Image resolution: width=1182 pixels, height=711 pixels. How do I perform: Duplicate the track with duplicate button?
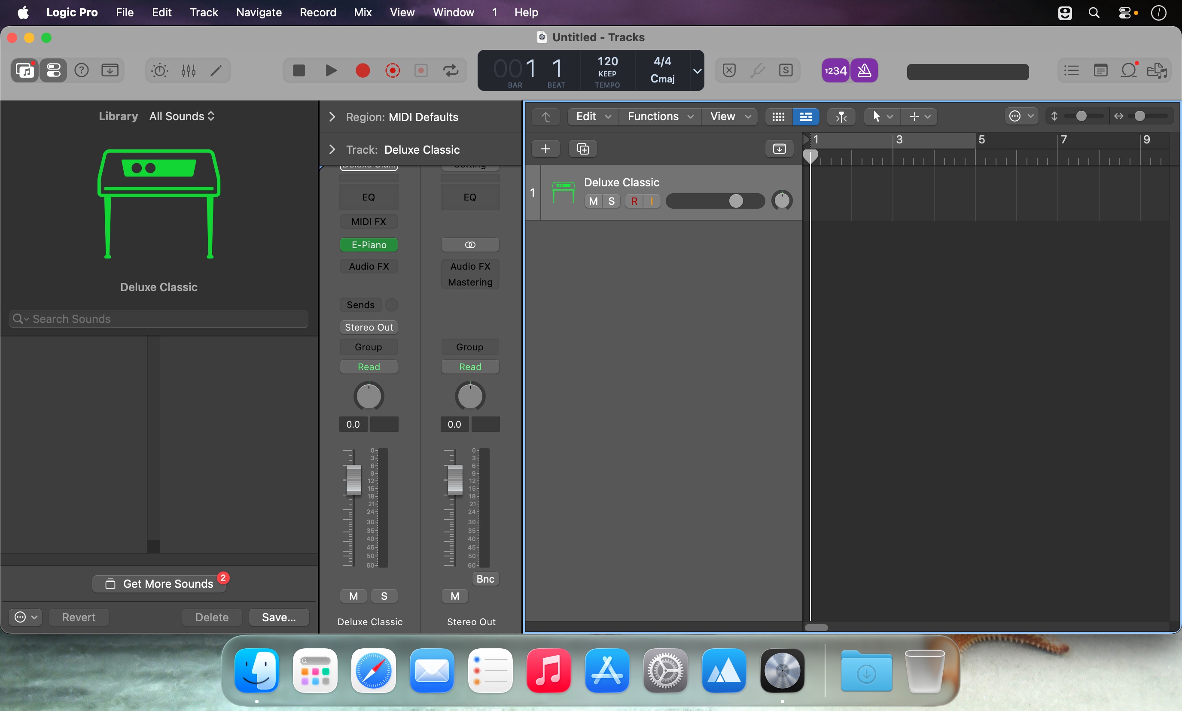[583, 149]
